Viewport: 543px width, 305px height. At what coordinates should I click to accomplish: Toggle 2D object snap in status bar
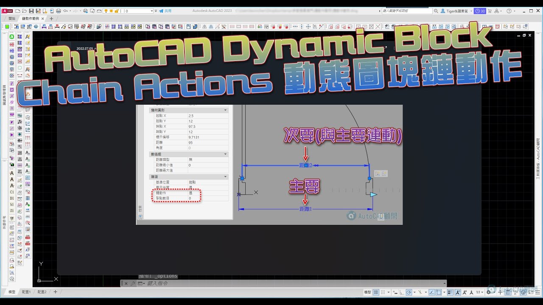pyautogui.click(x=439, y=292)
